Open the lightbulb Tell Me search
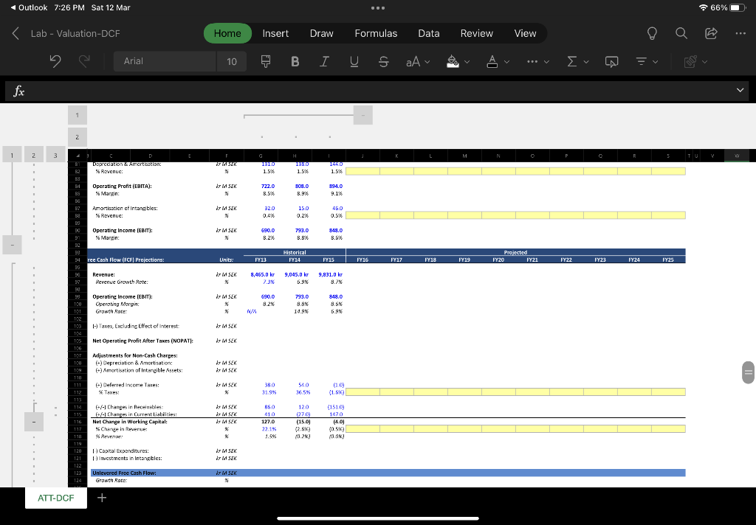Screen dimensions: 756x525 click(652, 33)
